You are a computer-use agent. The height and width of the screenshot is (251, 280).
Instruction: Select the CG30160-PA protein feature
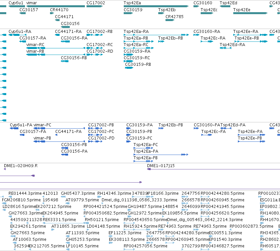(x=196, y=128)
